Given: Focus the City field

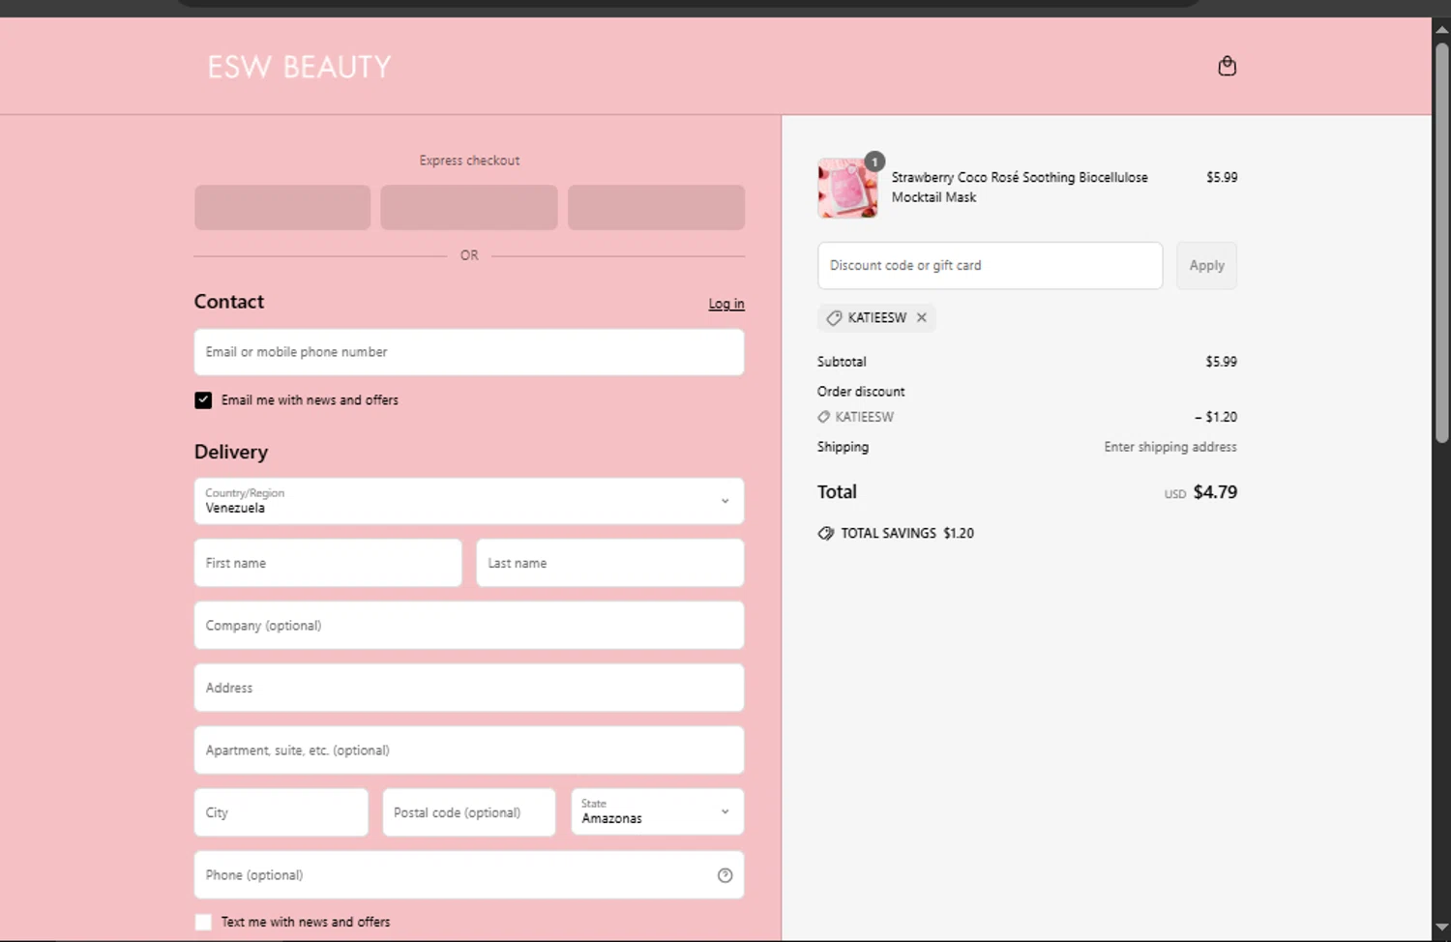Looking at the screenshot, I should [281, 812].
